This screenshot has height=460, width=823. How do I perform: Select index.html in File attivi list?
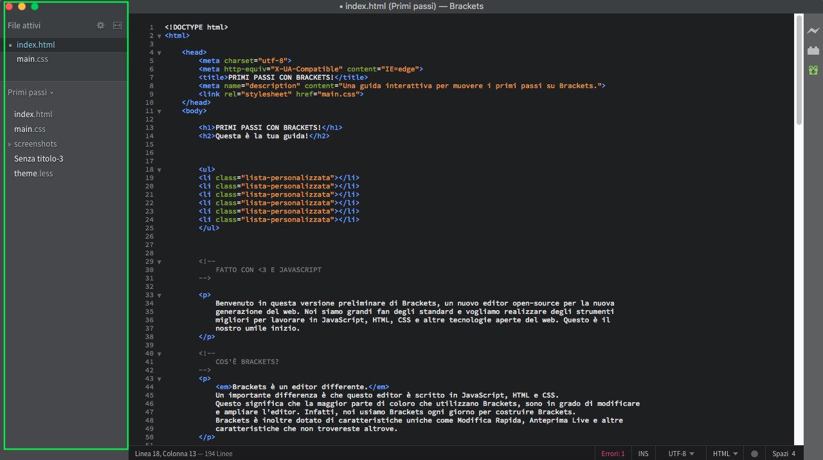pos(35,45)
